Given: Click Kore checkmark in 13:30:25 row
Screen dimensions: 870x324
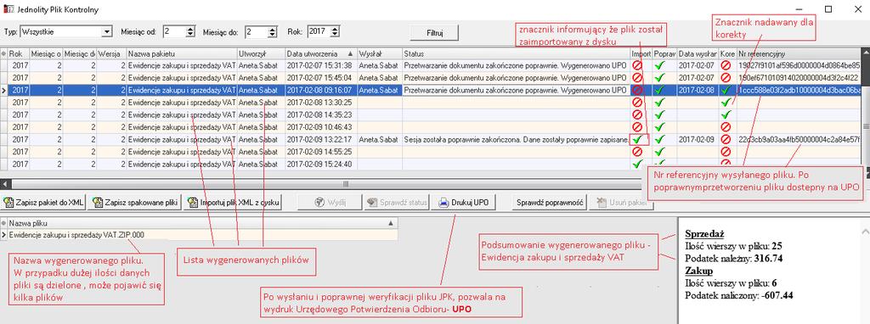Looking at the screenshot, I should coord(726,103).
